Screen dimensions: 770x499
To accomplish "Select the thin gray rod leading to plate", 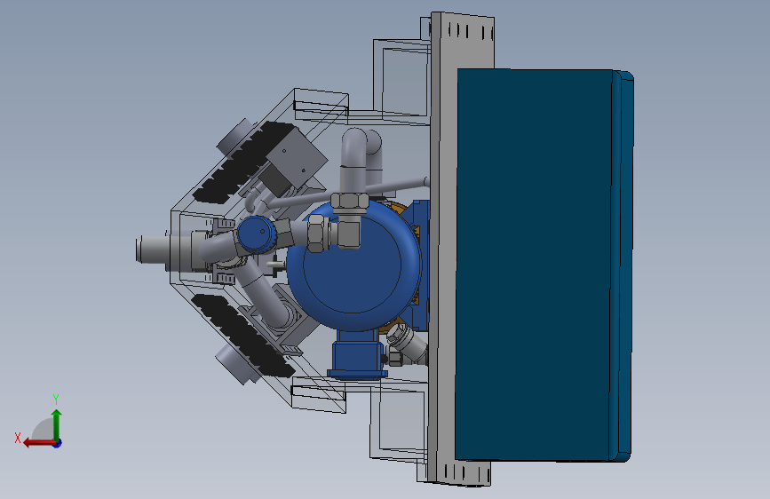I will coord(349,193).
